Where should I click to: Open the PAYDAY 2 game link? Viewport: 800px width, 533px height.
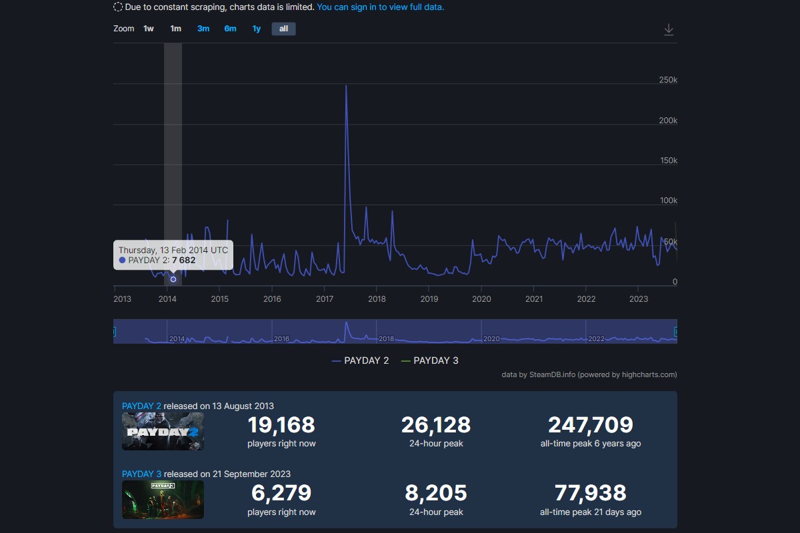141,406
